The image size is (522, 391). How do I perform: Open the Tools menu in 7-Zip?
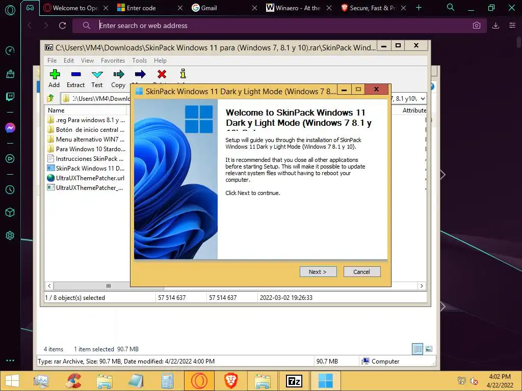click(139, 61)
